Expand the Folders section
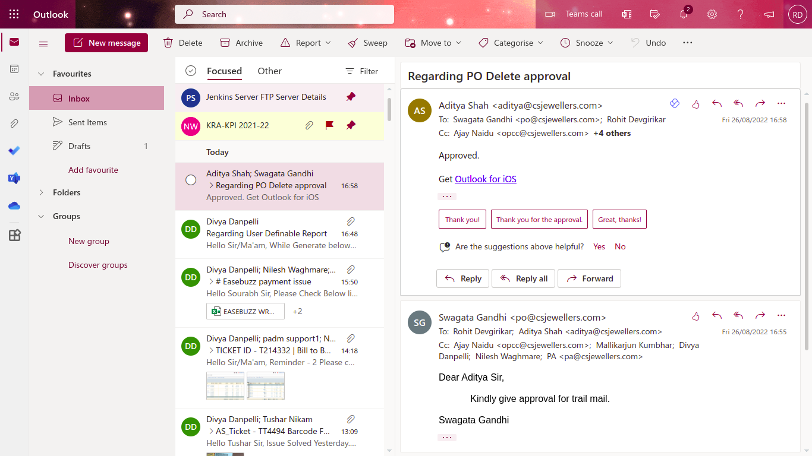This screenshot has height=456, width=812. [x=41, y=192]
